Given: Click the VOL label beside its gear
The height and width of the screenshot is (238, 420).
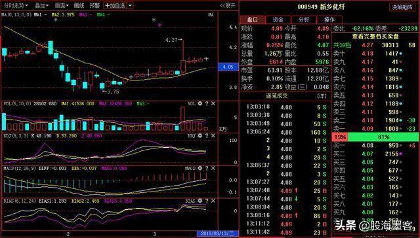Looking at the screenshot, I should coord(192,103).
